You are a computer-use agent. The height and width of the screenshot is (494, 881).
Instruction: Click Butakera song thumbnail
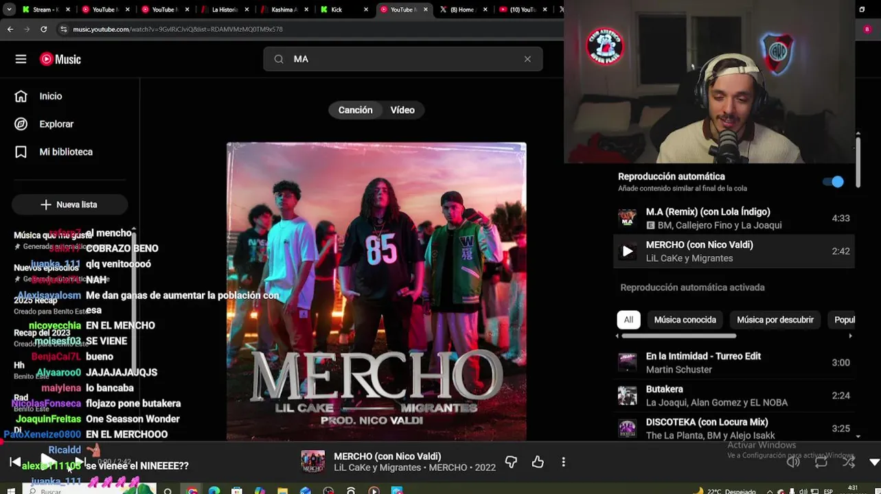(627, 395)
